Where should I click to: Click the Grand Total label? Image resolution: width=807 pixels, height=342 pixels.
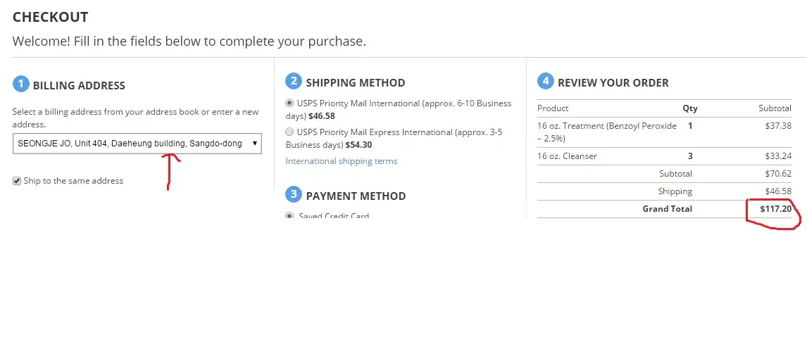pyautogui.click(x=667, y=209)
